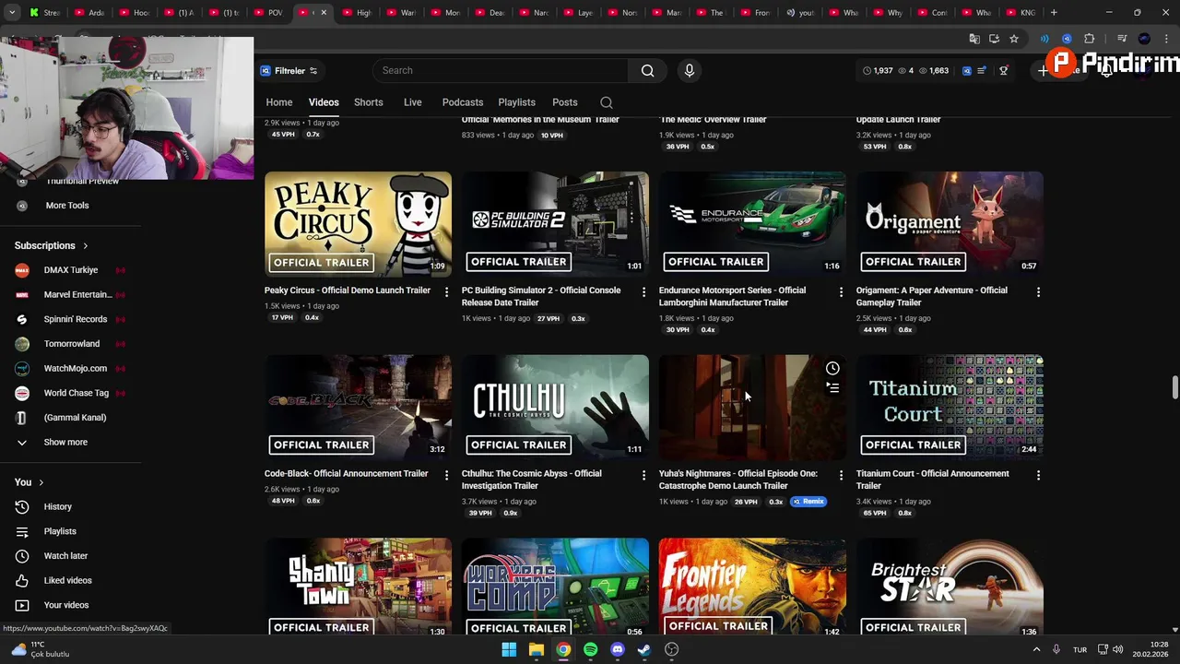Screen dimensions: 1180x664
Task: Open Titanium Court trailer thumbnail
Action: click(950, 408)
